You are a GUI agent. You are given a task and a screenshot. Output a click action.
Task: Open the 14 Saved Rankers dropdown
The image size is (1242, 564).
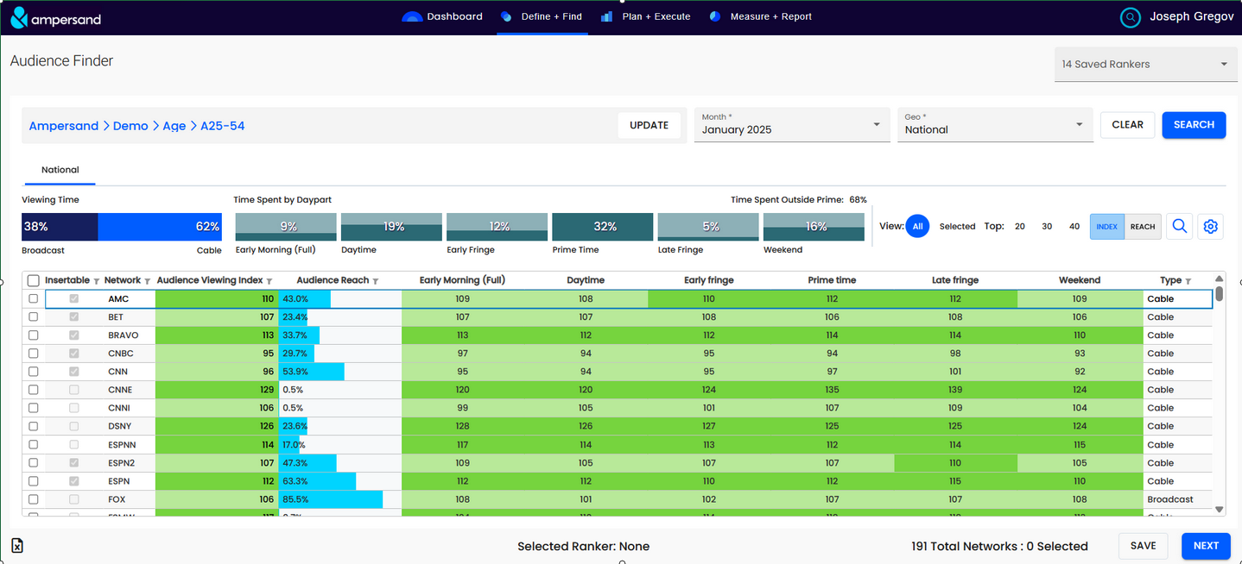(1145, 65)
